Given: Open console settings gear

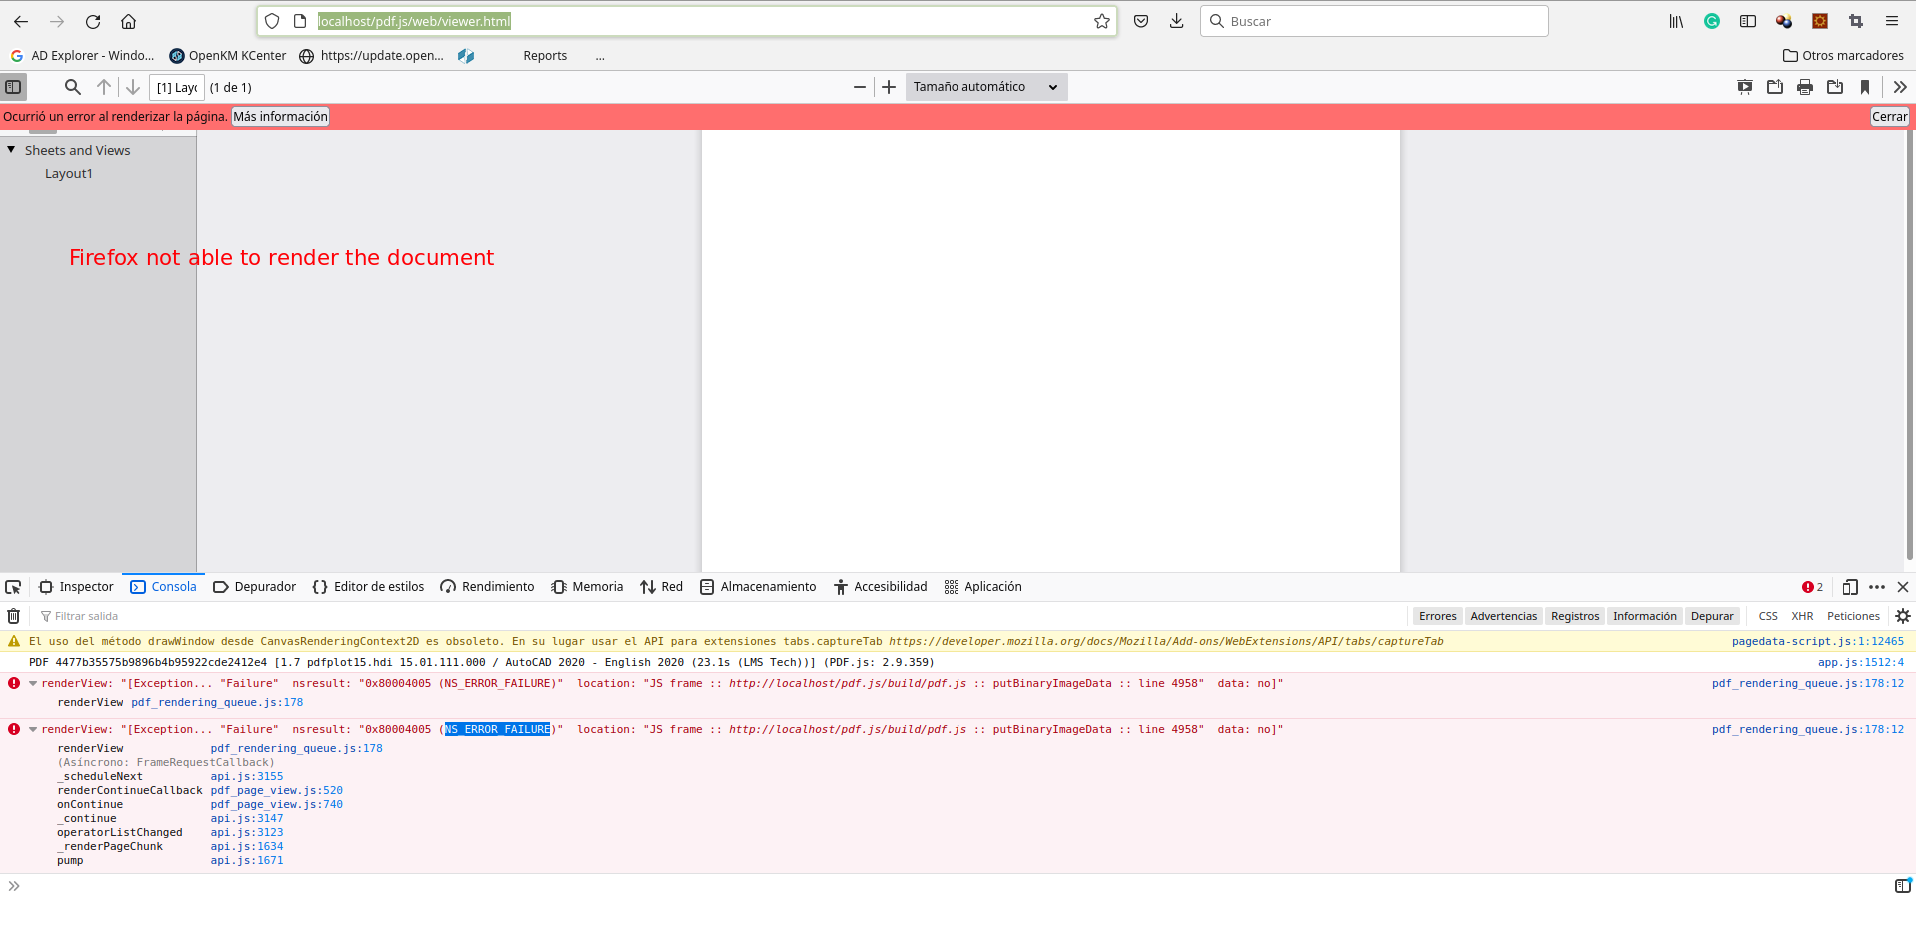Looking at the screenshot, I should coord(1902,616).
